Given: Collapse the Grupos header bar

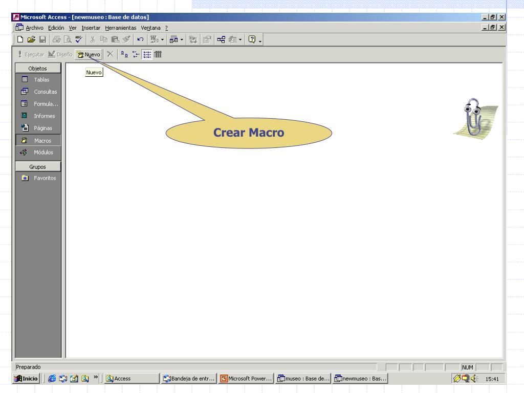Looking at the screenshot, I should (x=38, y=167).
